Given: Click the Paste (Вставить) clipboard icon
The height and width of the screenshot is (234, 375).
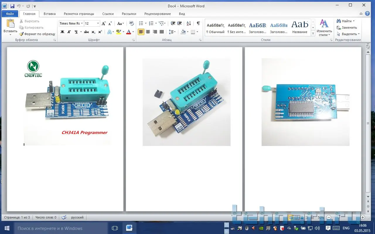Looking at the screenshot, I should [x=10, y=24].
